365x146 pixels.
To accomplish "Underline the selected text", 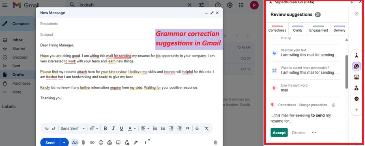I will pos(121,129).
